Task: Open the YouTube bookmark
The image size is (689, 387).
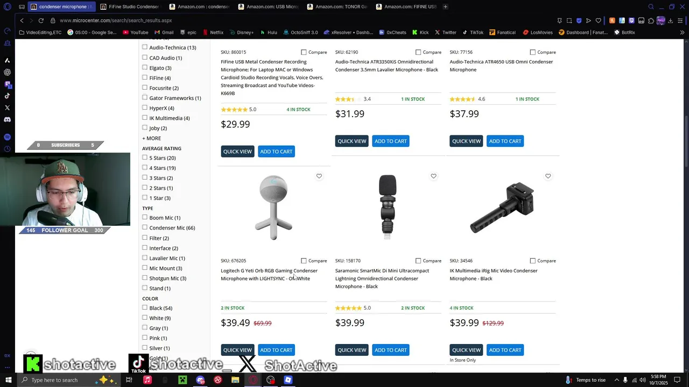Action: pyautogui.click(x=135, y=32)
